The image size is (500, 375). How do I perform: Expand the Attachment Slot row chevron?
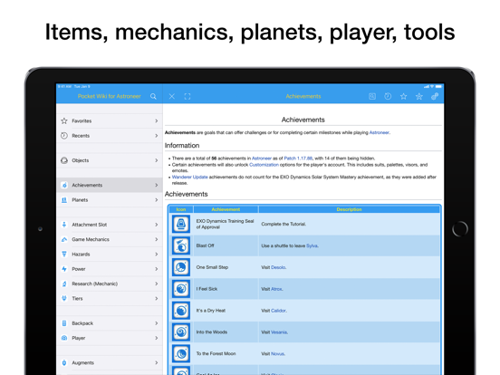click(156, 225)
